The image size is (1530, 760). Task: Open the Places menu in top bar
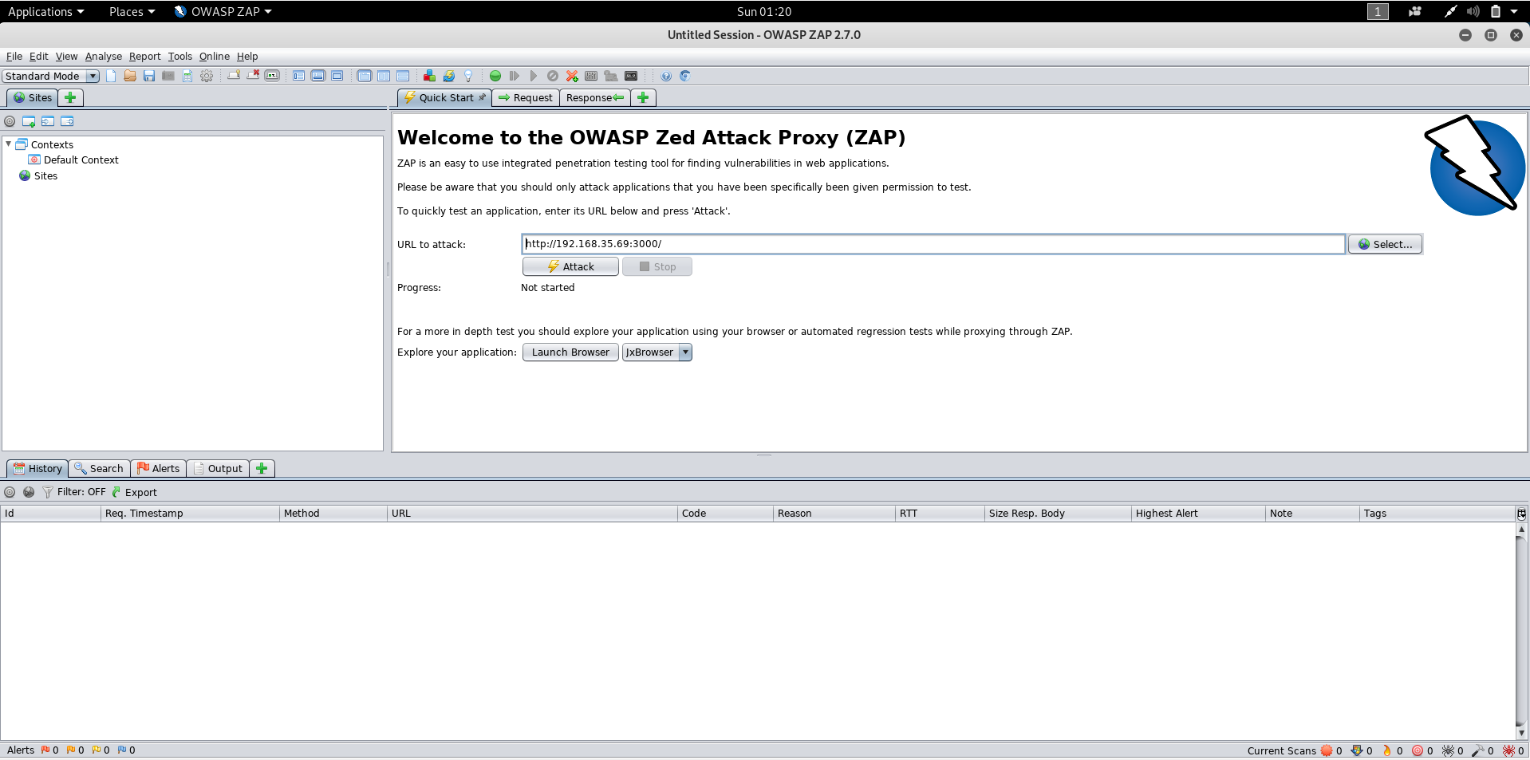pos(132,11)
